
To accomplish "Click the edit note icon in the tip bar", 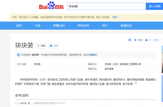I will click(18, 55).
